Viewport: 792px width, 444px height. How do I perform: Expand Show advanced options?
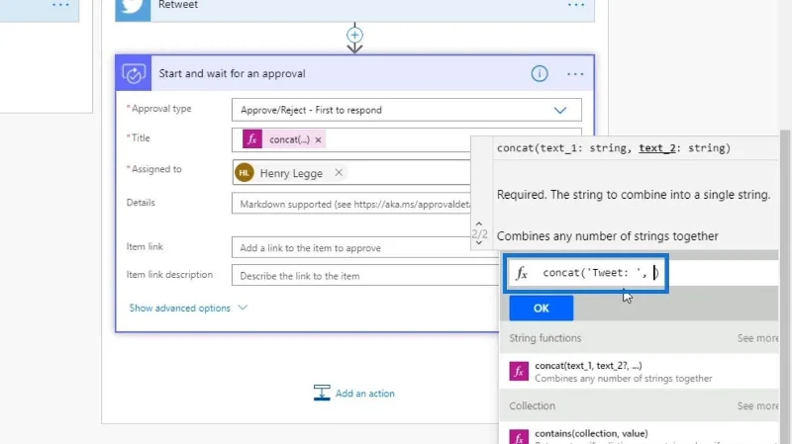(x=188, y=308)
